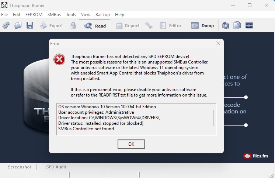The width and height of the screenshot is (275, 178).
Task: Save dump with floppy disk icon
Action: pyautogui.click(x=29, y=25)
